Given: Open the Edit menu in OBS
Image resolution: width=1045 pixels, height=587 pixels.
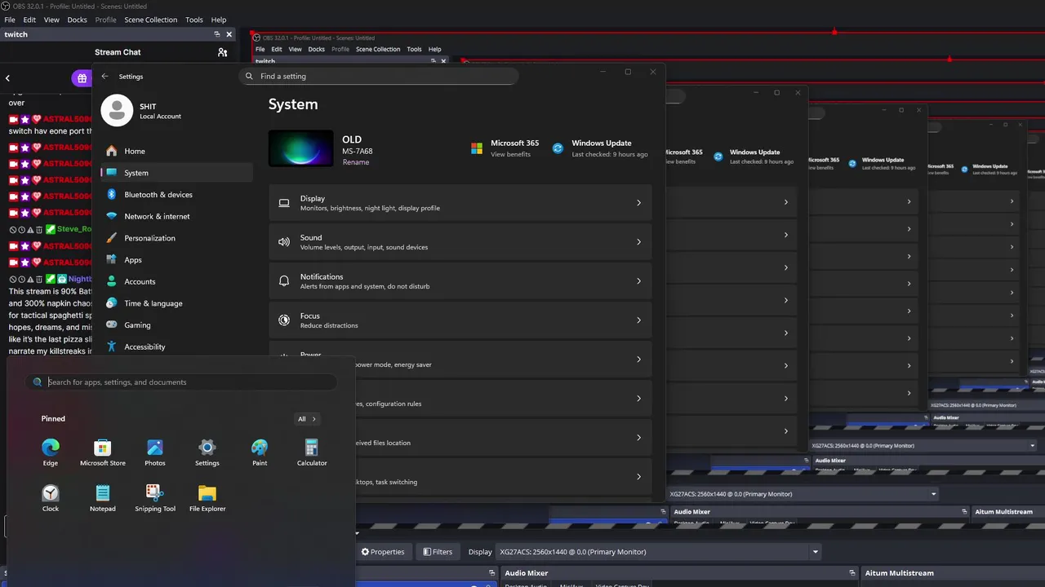Looking at the screenshot, I should pos(29,20).
